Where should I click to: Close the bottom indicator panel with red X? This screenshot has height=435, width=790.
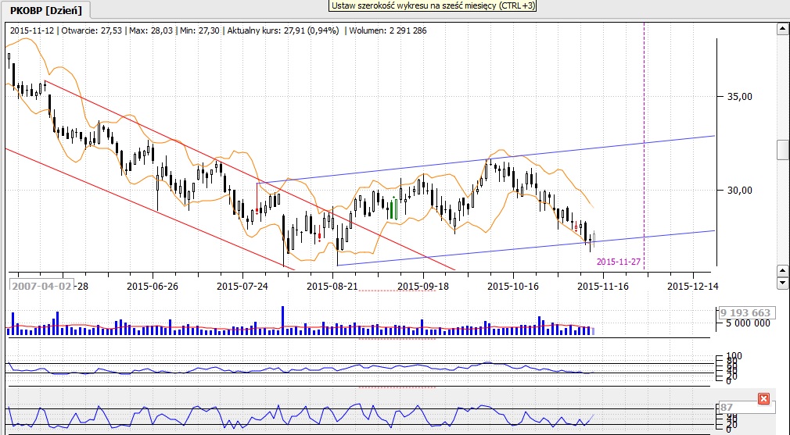pyautogui.click(x=763, y=399)
